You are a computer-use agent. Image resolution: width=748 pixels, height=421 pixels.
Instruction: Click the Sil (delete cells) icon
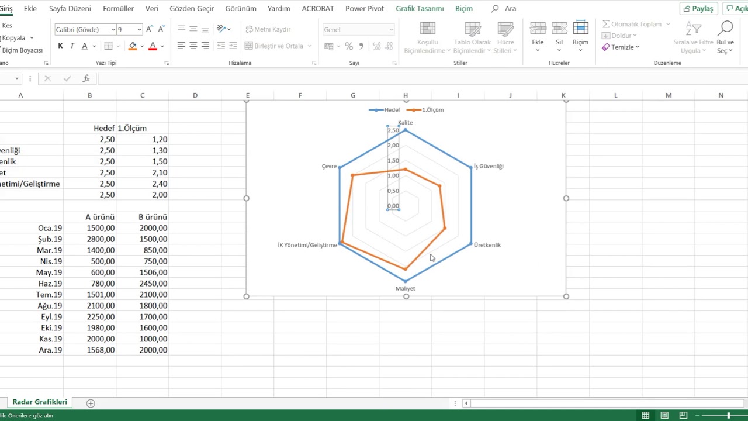(x=559, y=29)
